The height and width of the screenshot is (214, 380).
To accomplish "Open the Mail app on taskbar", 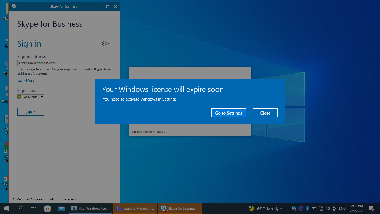I will point(61,208).
